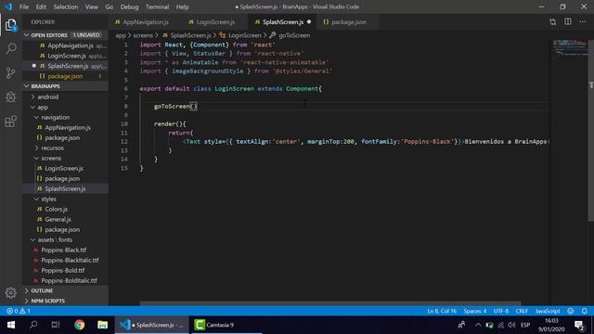The height and width of the screenshot is (334, 594).
Task: Click the unsaved dot on SplashScreen.js tab
Action: pyautogui.click(x=309, y=22)
